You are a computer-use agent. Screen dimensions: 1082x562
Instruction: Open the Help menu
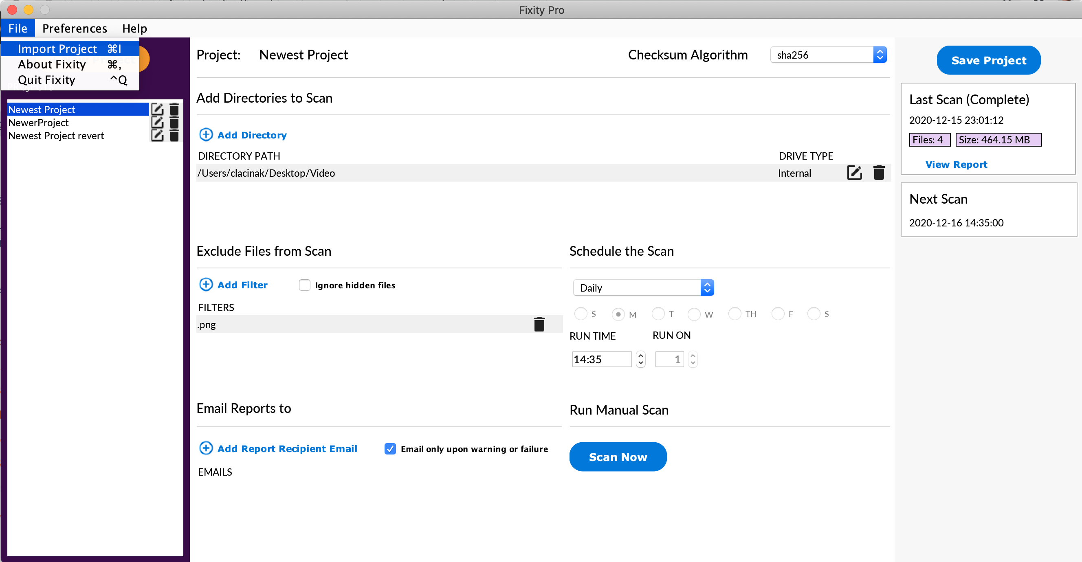[134, 28]
